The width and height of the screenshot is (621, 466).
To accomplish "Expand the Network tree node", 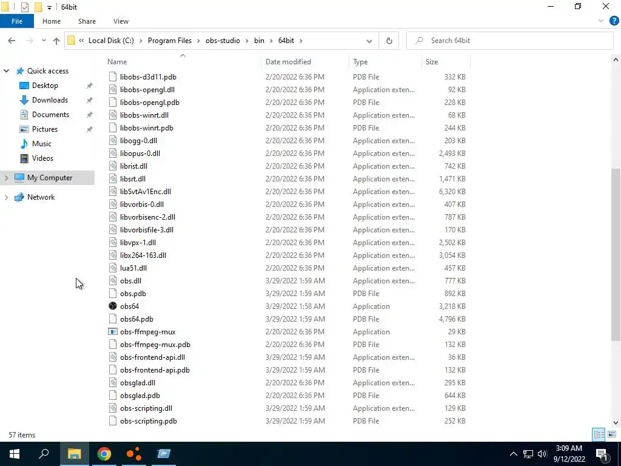I will click(6, 197).
